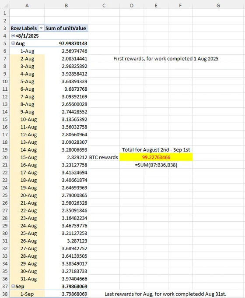This screenshot has width=245, height=298.
Task: Select the Select All corner triangle
Action: click(x=6, y=6)
